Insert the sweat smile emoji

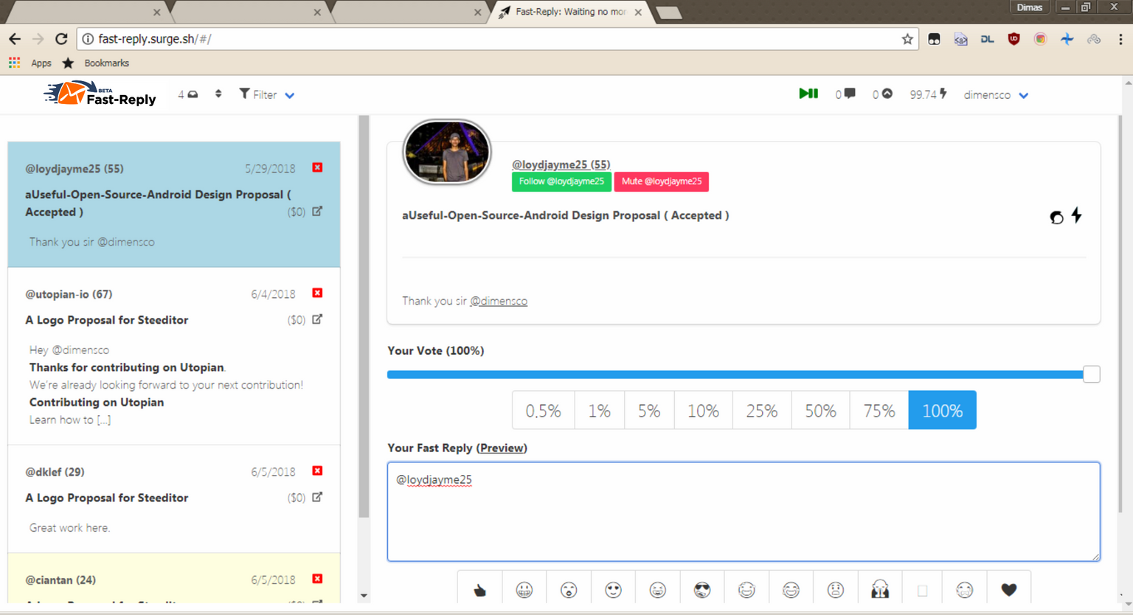coord(791,590)
